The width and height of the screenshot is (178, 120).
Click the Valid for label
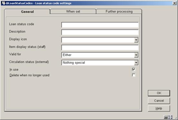pos(15,54)
